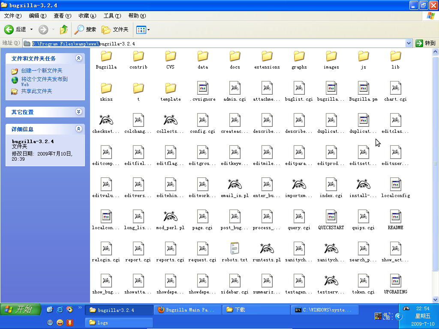Open the Start menu
Viewport: 439px width, 329px height.
pos(21,309)
